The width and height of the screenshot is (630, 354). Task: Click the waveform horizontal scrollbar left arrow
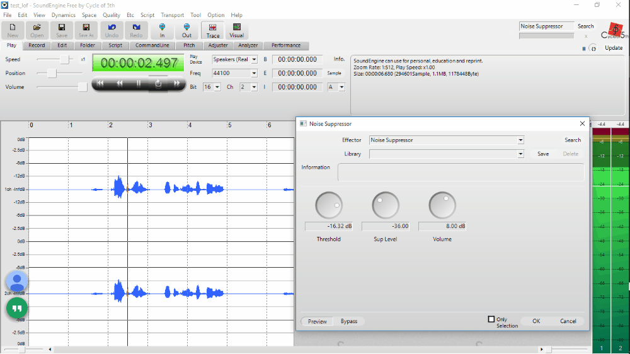50,350
